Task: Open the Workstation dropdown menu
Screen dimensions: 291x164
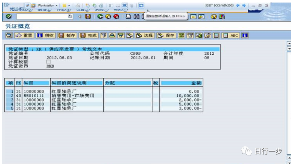Action: (48, 5)
